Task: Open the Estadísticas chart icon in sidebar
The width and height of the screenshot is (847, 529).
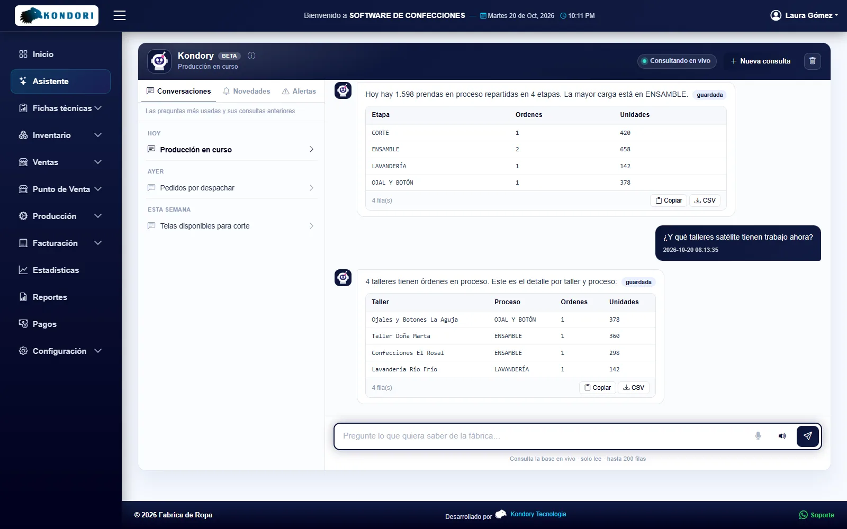Action: click(x=23, y=270)
